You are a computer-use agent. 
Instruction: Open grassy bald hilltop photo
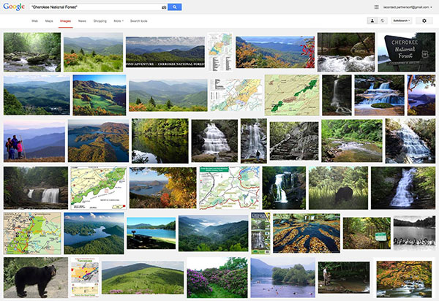[143, 278]
